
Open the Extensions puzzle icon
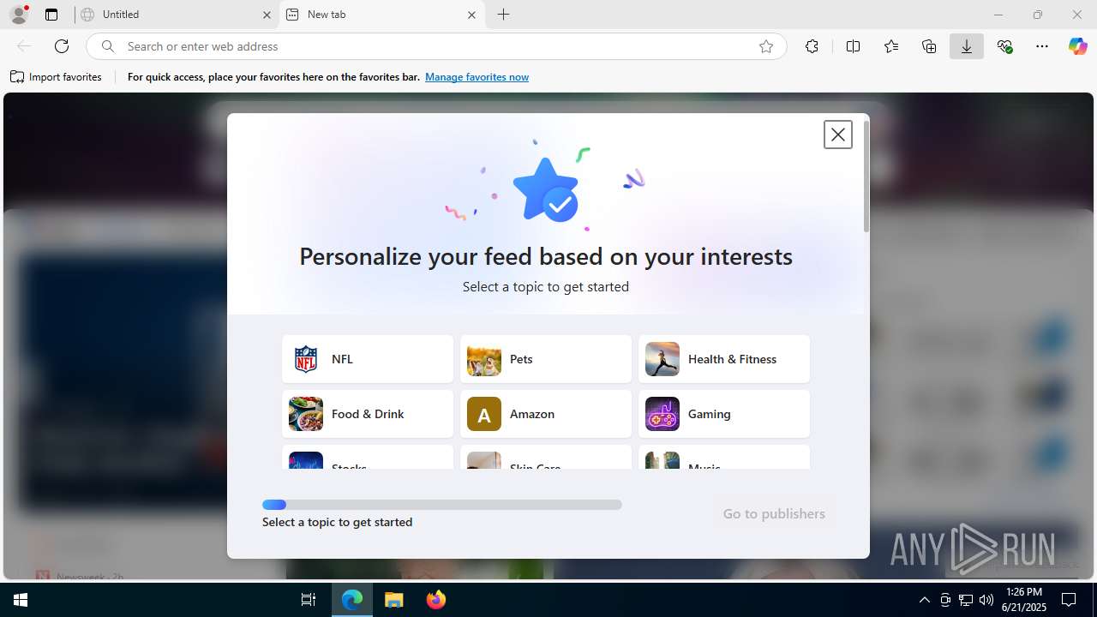(x=812, y=46)
